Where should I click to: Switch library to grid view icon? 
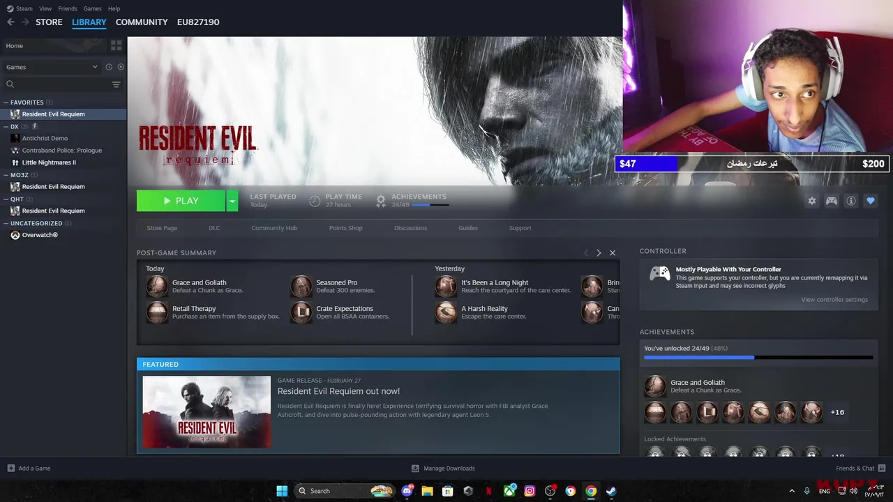click(x=116, y=45)
